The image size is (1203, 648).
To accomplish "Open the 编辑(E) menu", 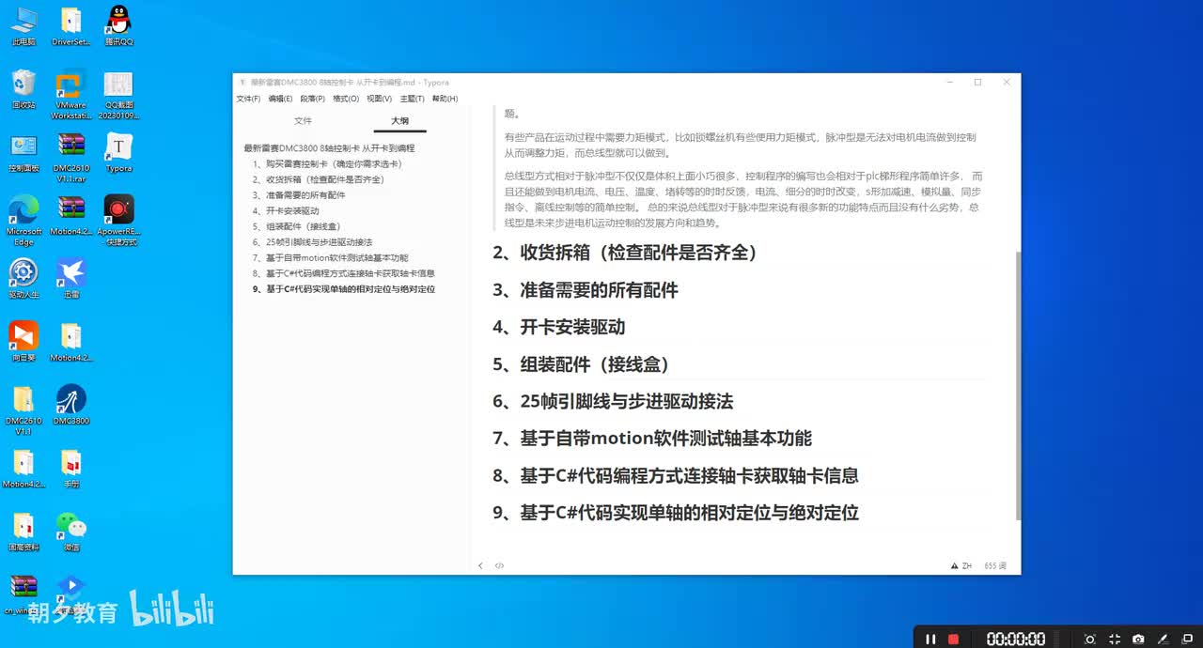I will (280, 99).
